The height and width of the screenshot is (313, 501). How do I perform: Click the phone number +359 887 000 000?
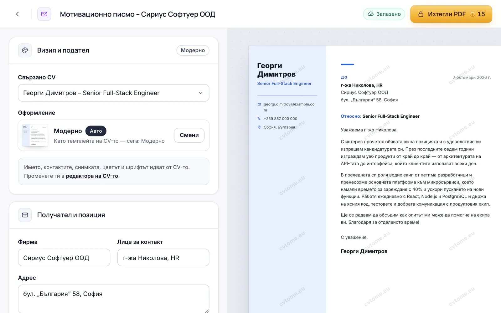point(281,119)
